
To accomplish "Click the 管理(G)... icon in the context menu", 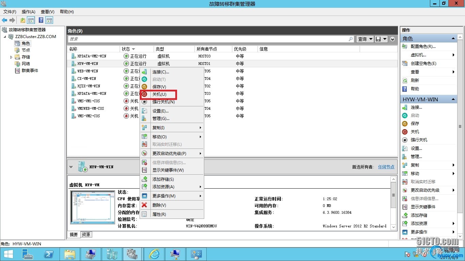I will pyautogui.click(x=144, y=119).
